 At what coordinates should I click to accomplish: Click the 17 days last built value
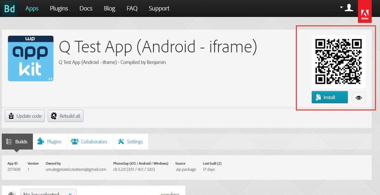[x=209, y=169]
